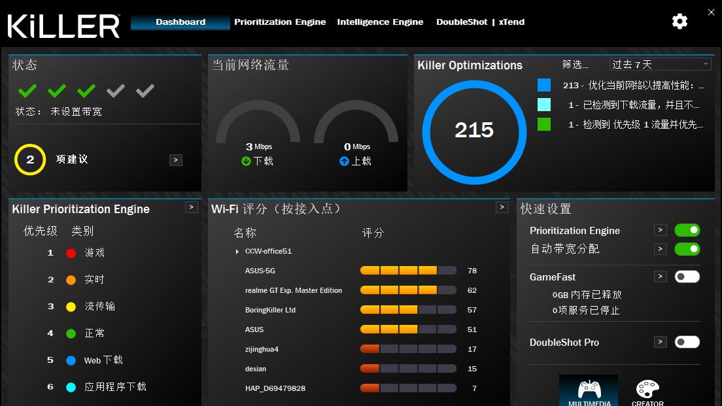Turn off the 自动带宽分配 switch
722x406 pixels.
[687, 249]
